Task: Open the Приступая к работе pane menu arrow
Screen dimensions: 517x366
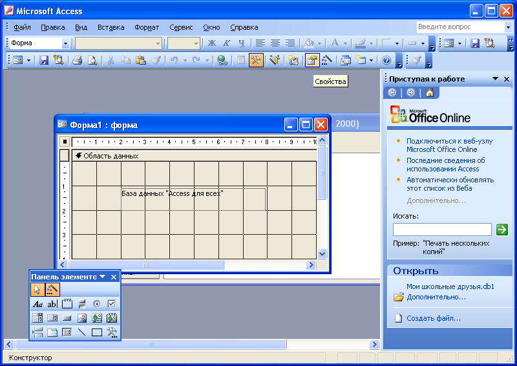Action: [x=495, y=79]
